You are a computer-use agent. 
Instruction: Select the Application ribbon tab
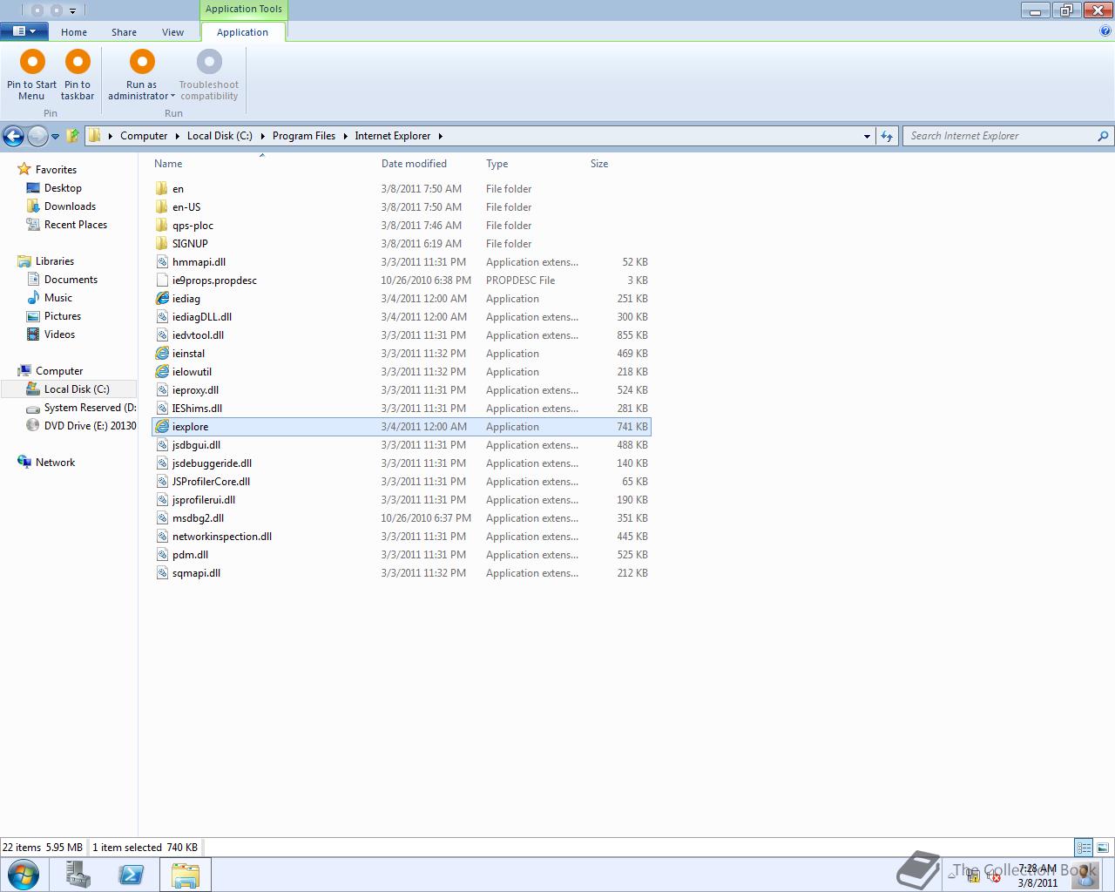[x=242, y=32]
